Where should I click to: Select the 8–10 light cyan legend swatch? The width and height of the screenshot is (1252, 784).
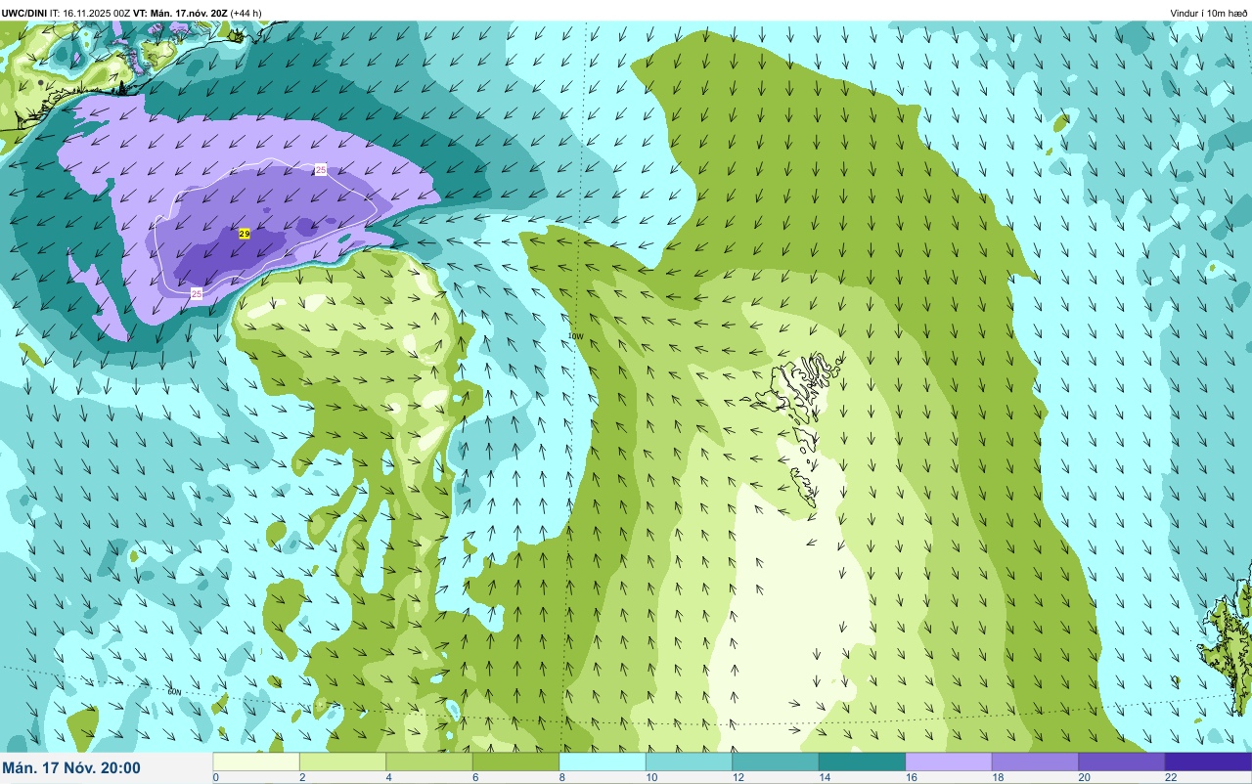pyautogui.click(x=603, y=762)
